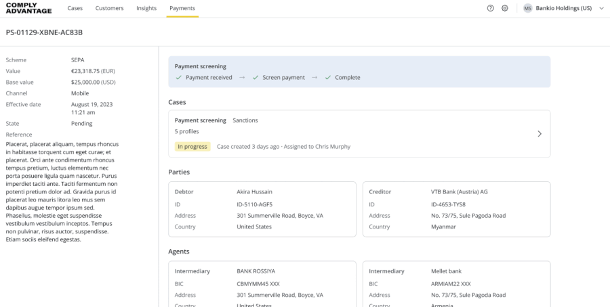Image resolution: width=610 pixels, height=307 pixels.
Task: Click Assigned to Chris Murphy text
Action: (317, 146)
